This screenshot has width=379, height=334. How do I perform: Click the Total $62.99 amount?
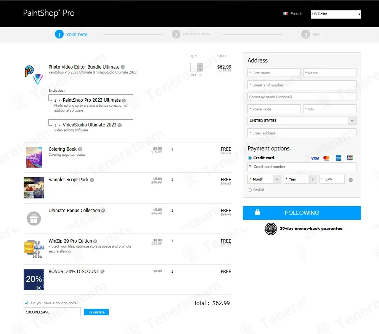pyautogui.click(x=221, y=303)
